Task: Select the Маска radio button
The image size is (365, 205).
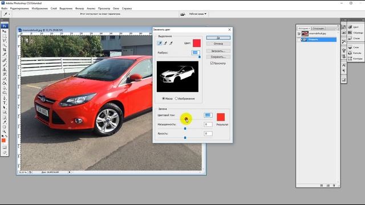Action: [164, 99]
